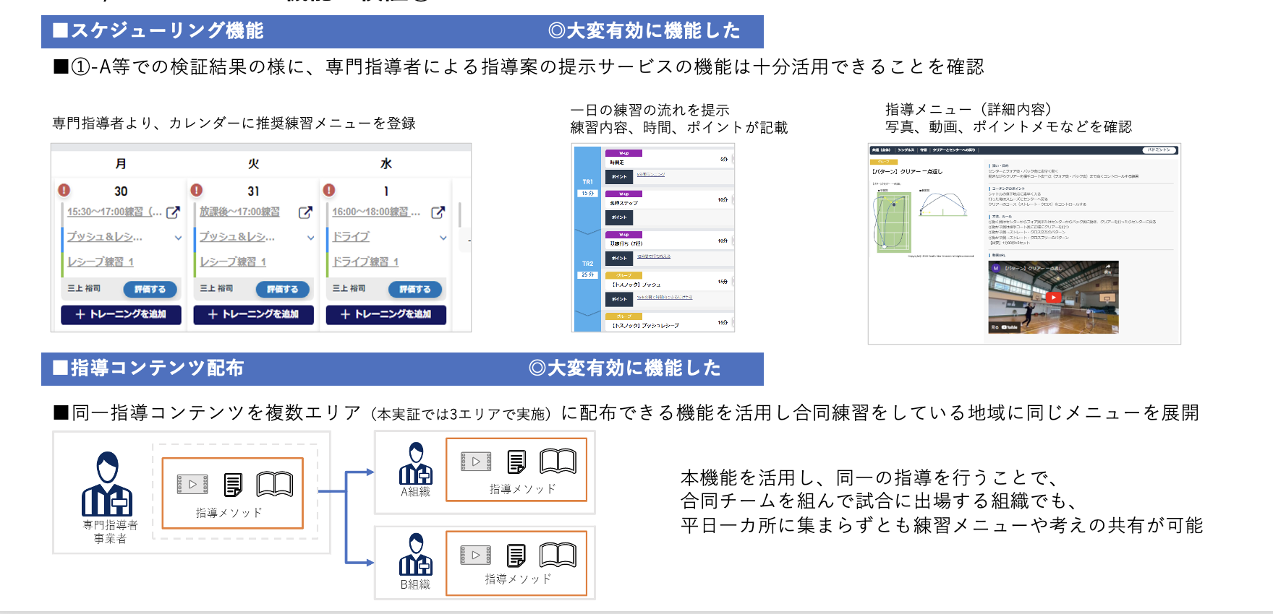Click the calendar panel vertical scrollbar
1273x614 pixels.
coord(460,215)
